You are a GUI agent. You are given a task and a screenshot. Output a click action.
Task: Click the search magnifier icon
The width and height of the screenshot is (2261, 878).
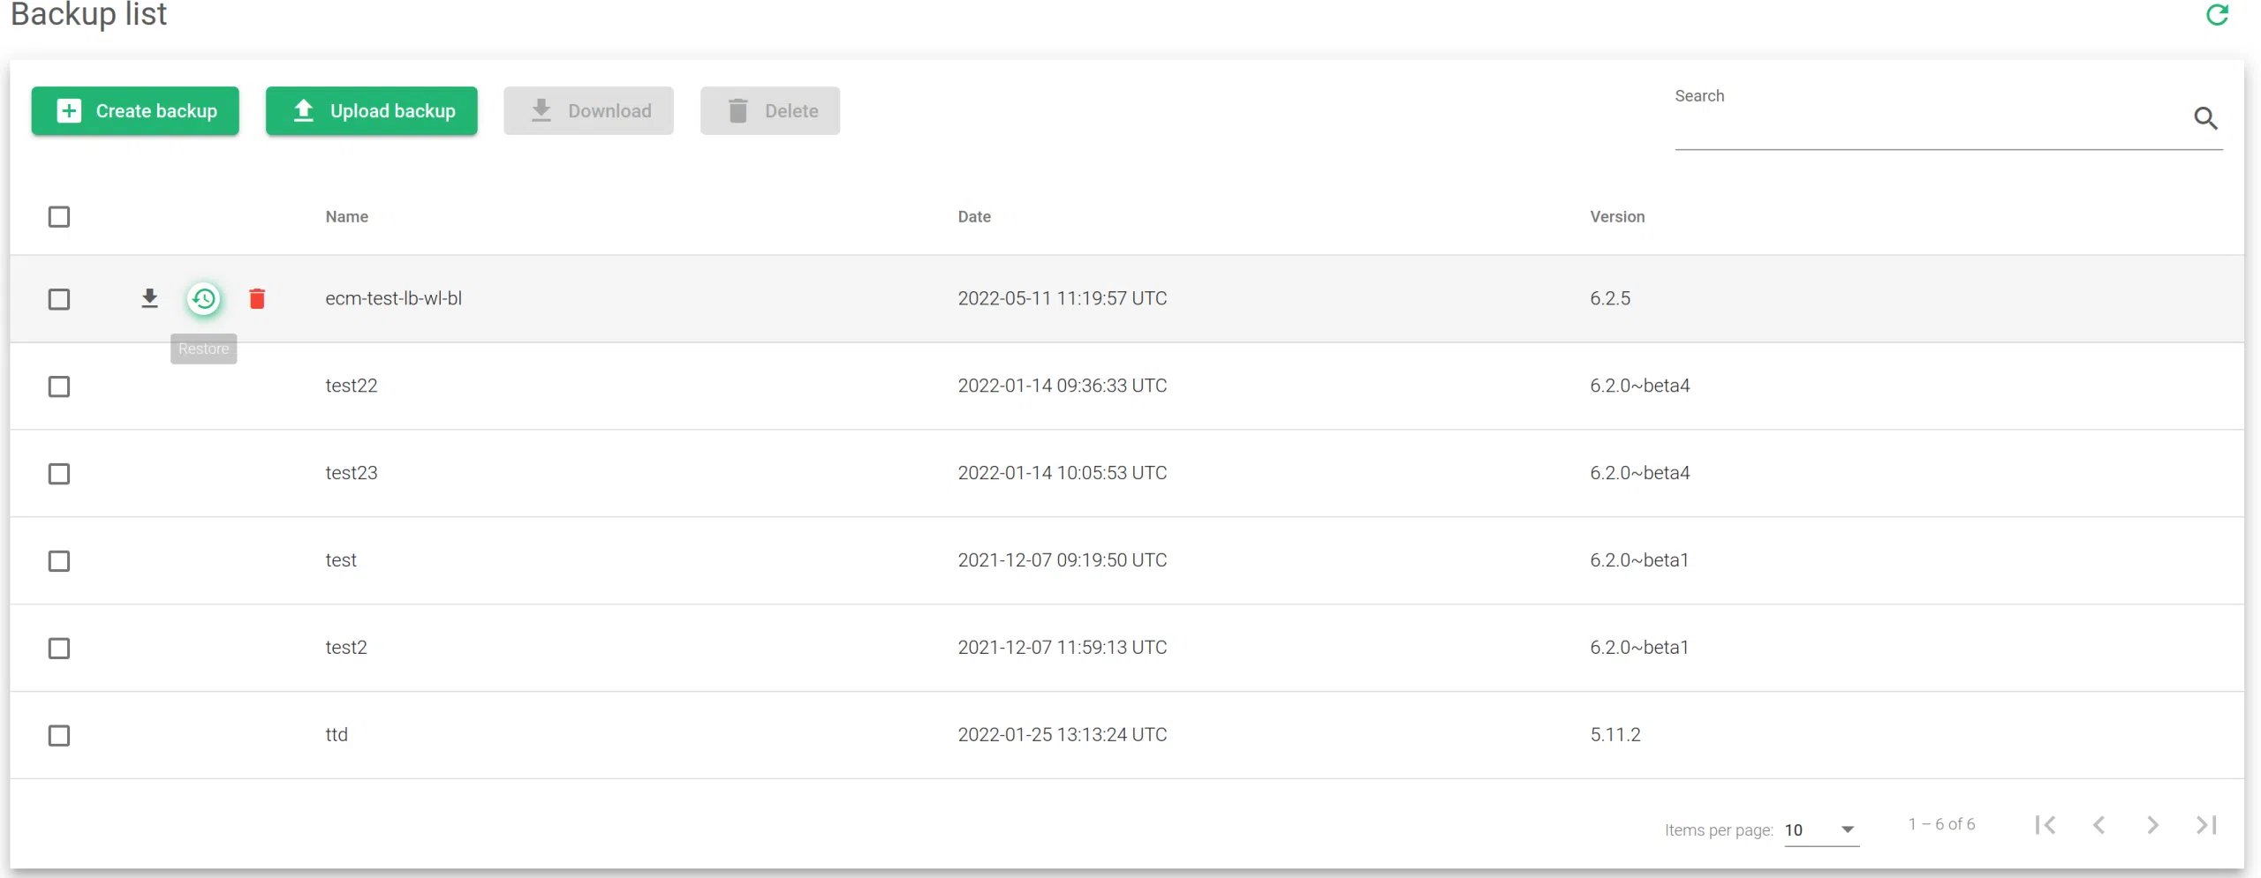tap(2205, 118)
